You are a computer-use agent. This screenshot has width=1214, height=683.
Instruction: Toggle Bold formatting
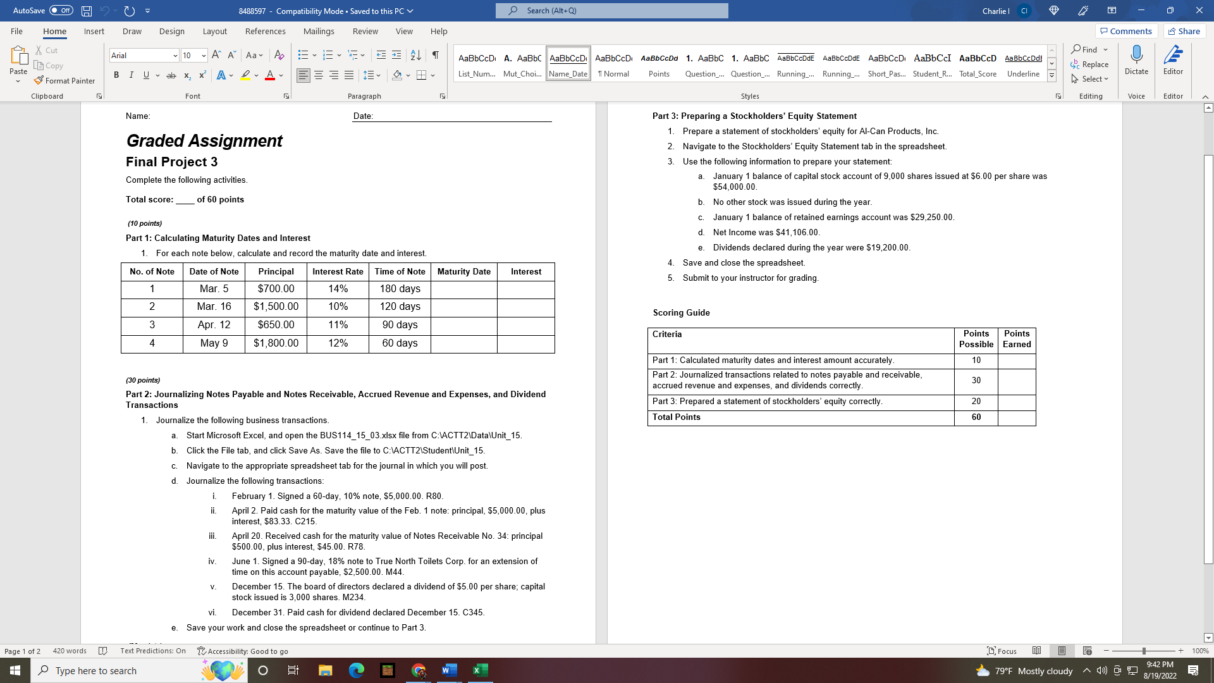click(116, 75)
